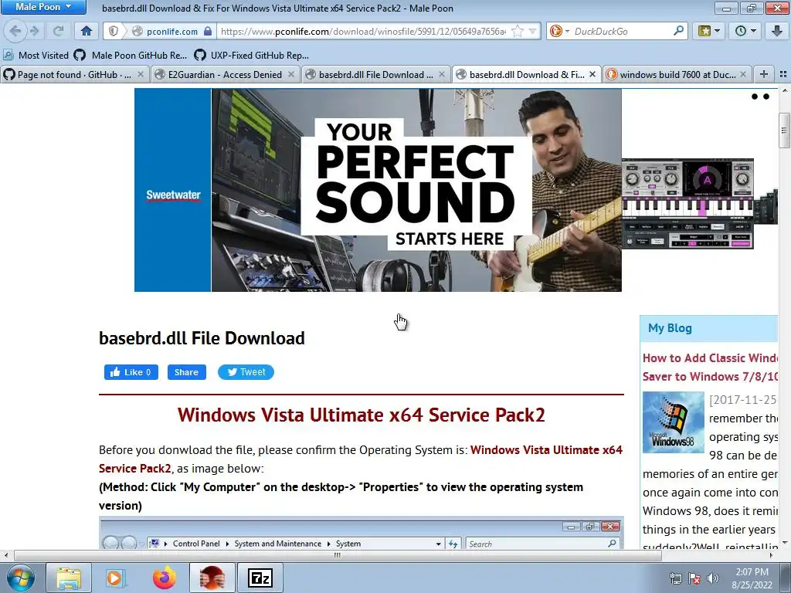Click the Your Perfect Sound ad banner
The image size is (791, 593).
(x=378, y=190)
